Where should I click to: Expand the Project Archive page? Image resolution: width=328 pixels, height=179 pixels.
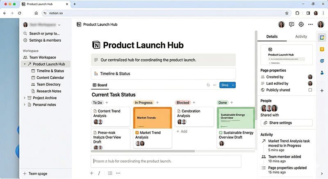25,98
